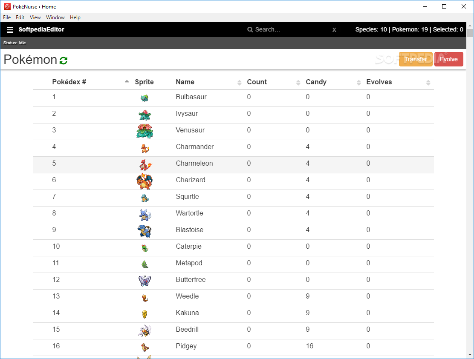Select the Venusaur sprite
Viewport: 474px width, 359px height.
[x=145, y=131]
